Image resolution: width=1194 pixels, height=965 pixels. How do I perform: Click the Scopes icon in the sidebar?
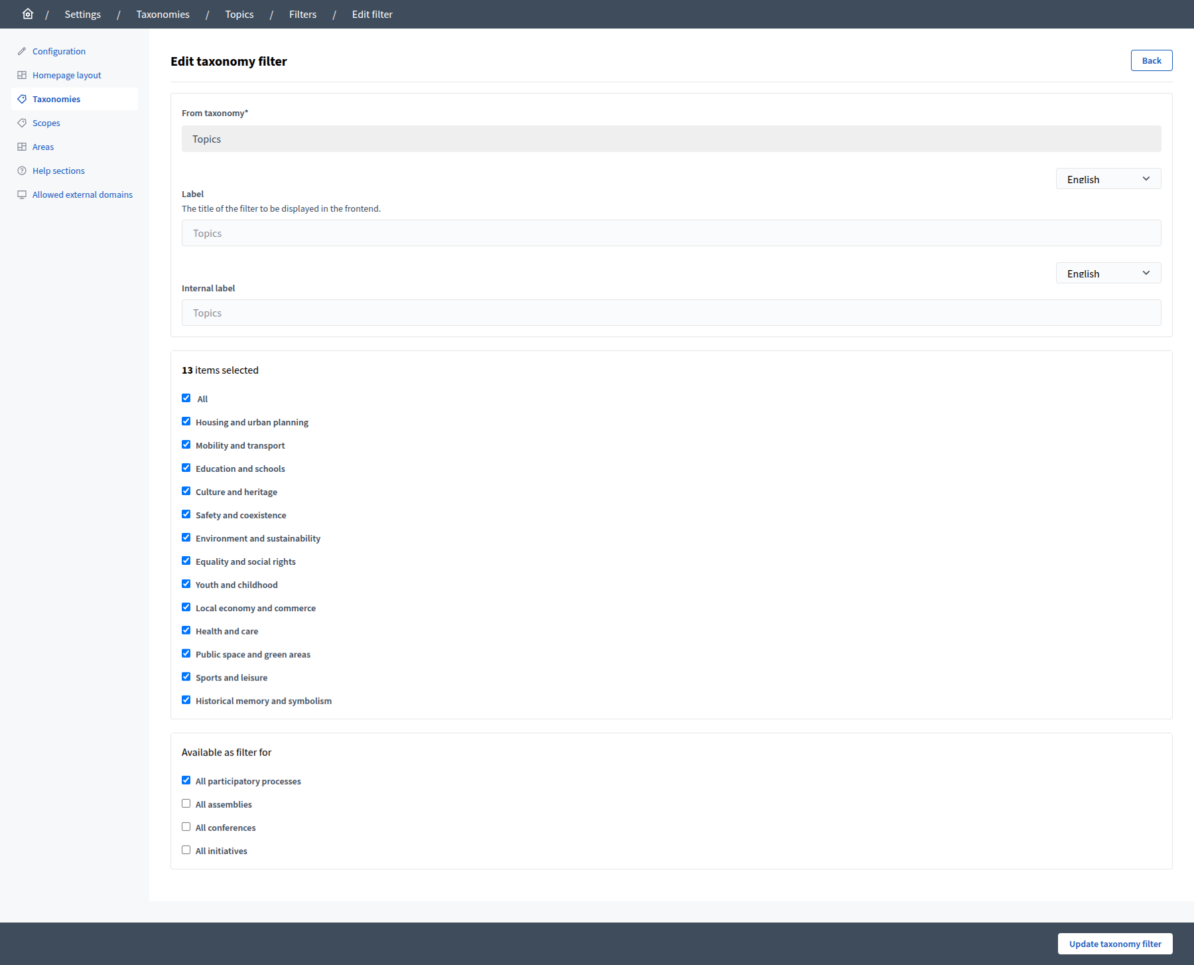click(22, 122)
